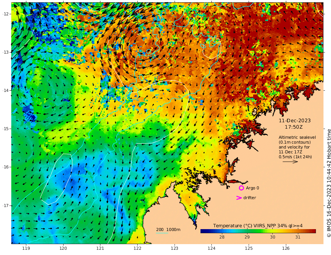Click the 'Altimetric sealevel' text line
This screenshot has width=331, height=255.
coord(297,137)
